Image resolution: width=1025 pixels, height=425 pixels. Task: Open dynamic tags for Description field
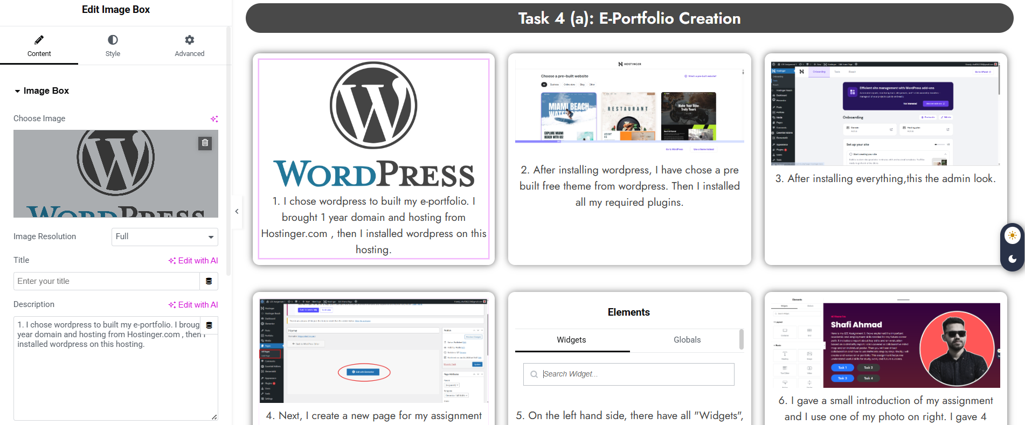(209, 325)
